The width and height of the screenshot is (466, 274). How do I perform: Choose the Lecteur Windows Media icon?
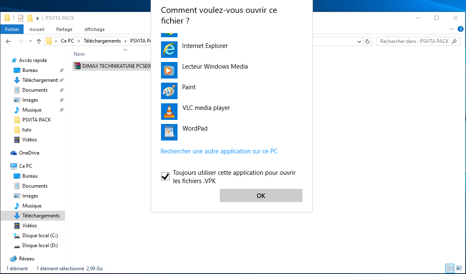click(169, 70)
